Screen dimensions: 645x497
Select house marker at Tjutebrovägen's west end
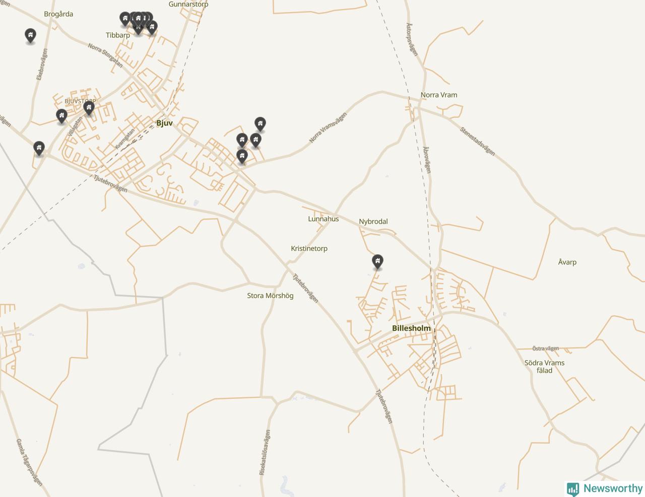(39, 148)
